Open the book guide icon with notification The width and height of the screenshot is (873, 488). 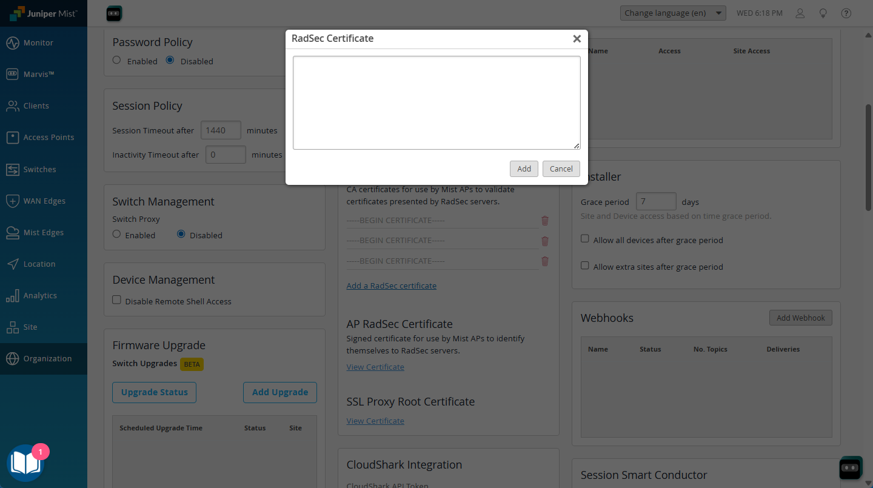(x=24, y=464)
